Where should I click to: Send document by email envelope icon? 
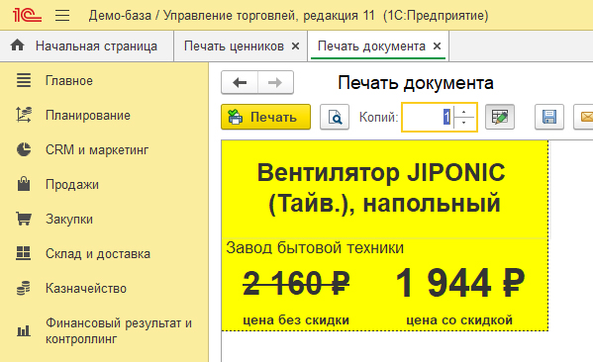pos(584,117)
